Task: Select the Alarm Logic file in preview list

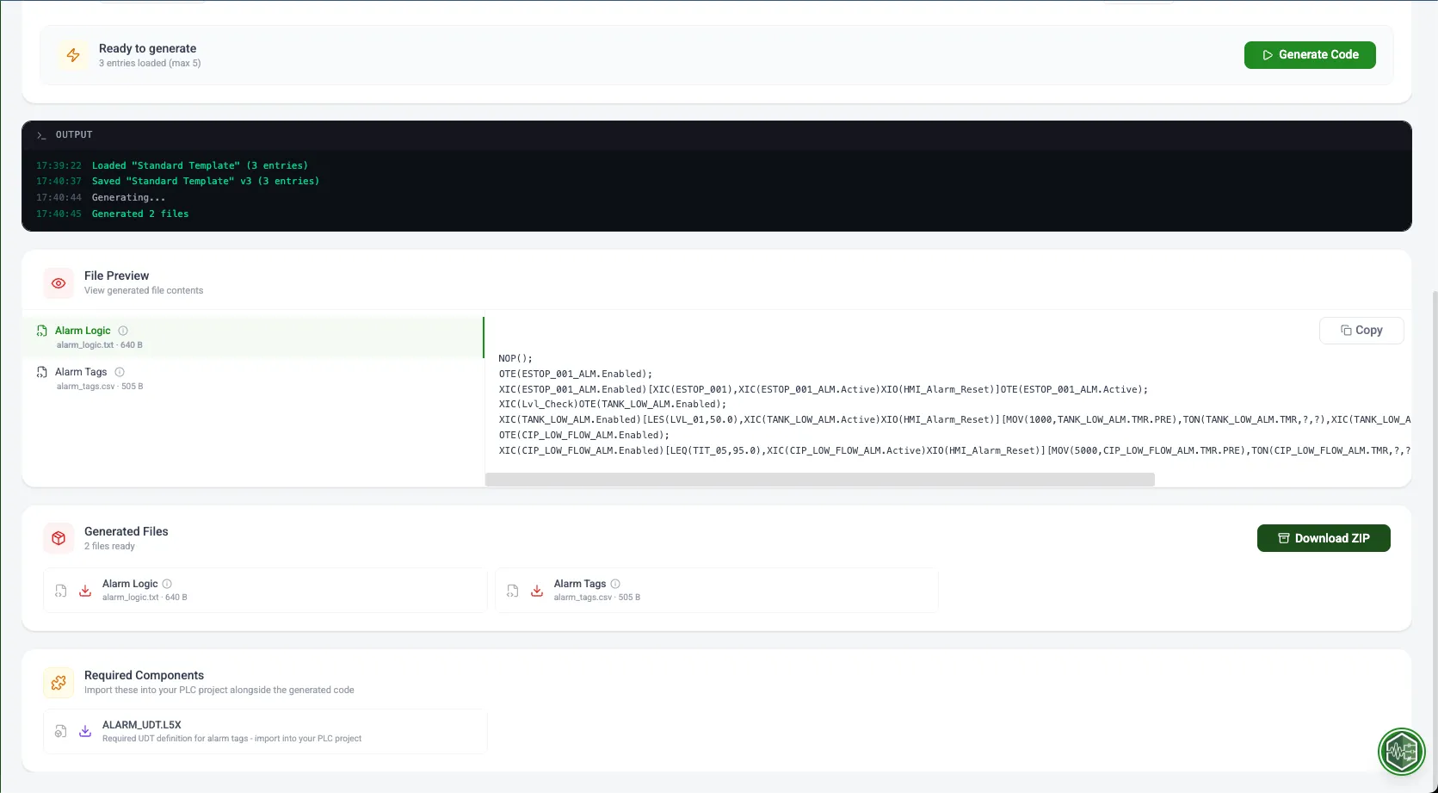Action: click(253, 338)
